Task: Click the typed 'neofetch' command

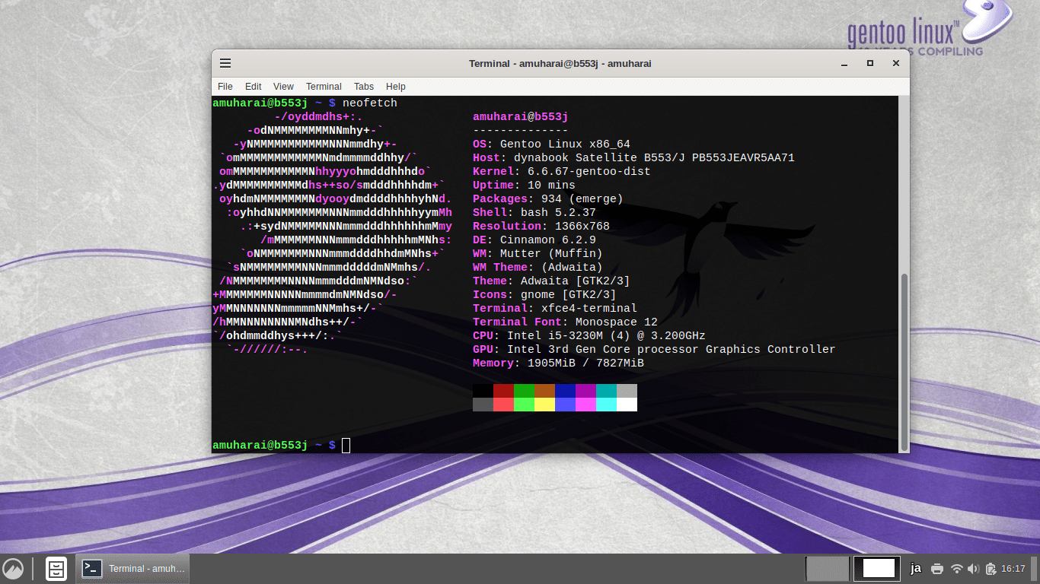Action: coord(370,103)
